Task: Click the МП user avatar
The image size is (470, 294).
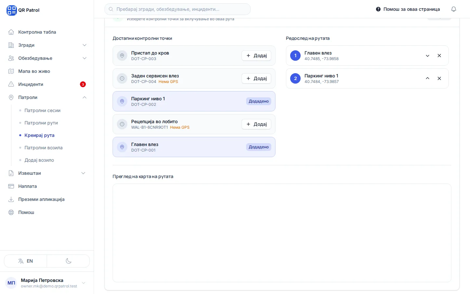Action: pyautogui.click(x=11, y=283)
